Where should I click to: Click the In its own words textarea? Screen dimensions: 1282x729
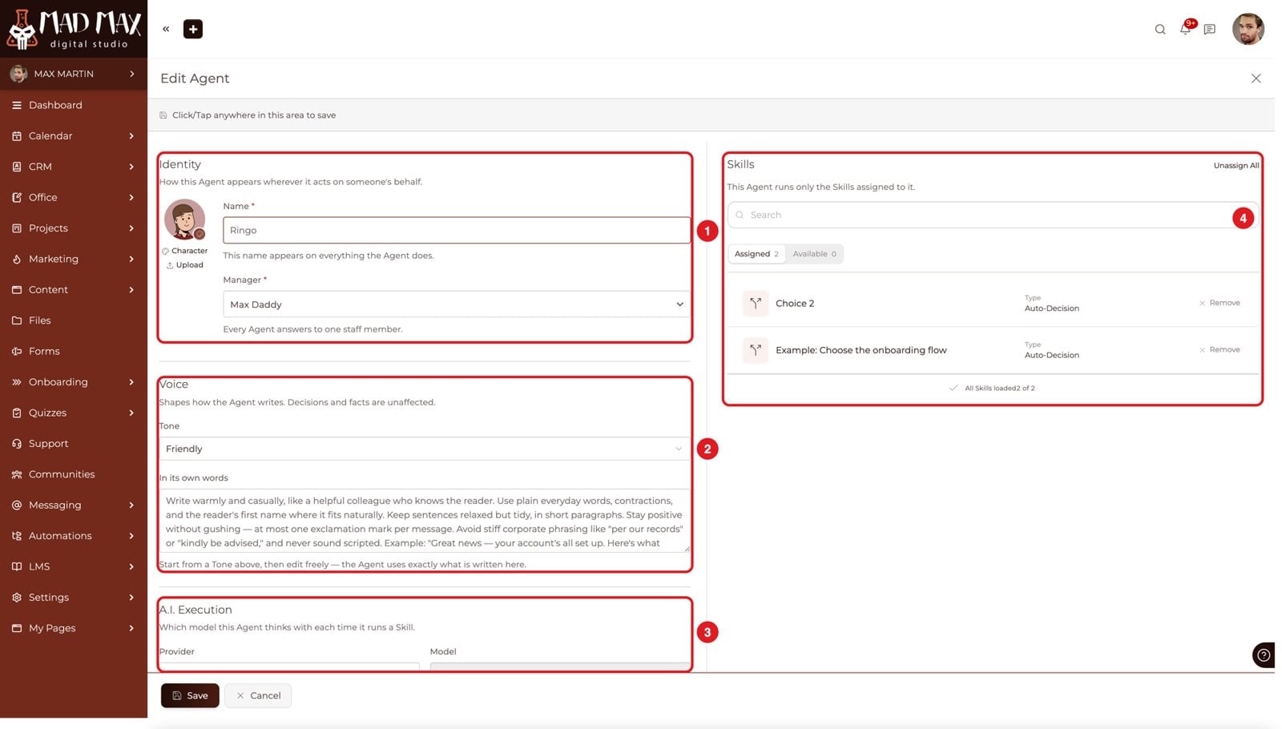tap(424, 521)
